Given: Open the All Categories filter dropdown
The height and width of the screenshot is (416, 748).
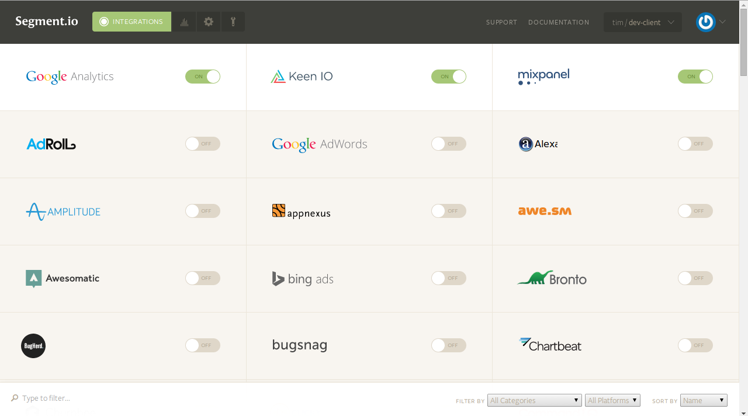Looking at the screenshot, I should click(535, 400).
